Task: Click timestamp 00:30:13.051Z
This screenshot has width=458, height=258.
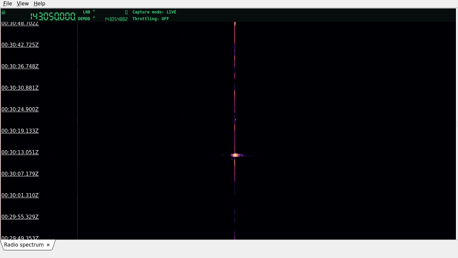Action: click(20, 153)
